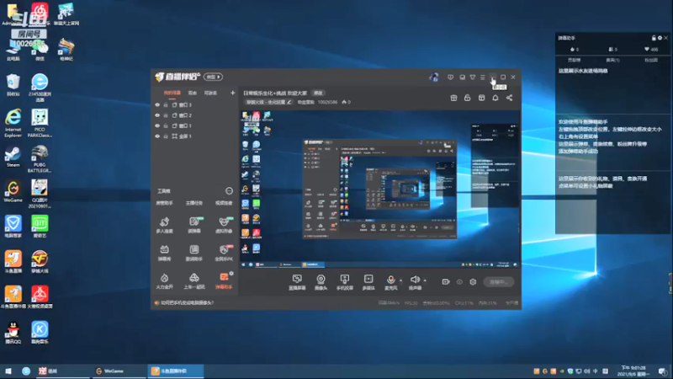This screenshot has width=673, height=379.
Task: Open the danmaku helper panel settings gear
Action: click(x=660, y=38)
